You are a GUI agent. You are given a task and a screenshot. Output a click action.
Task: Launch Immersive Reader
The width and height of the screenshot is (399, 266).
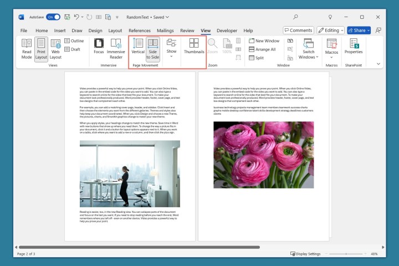pos(116,49)
